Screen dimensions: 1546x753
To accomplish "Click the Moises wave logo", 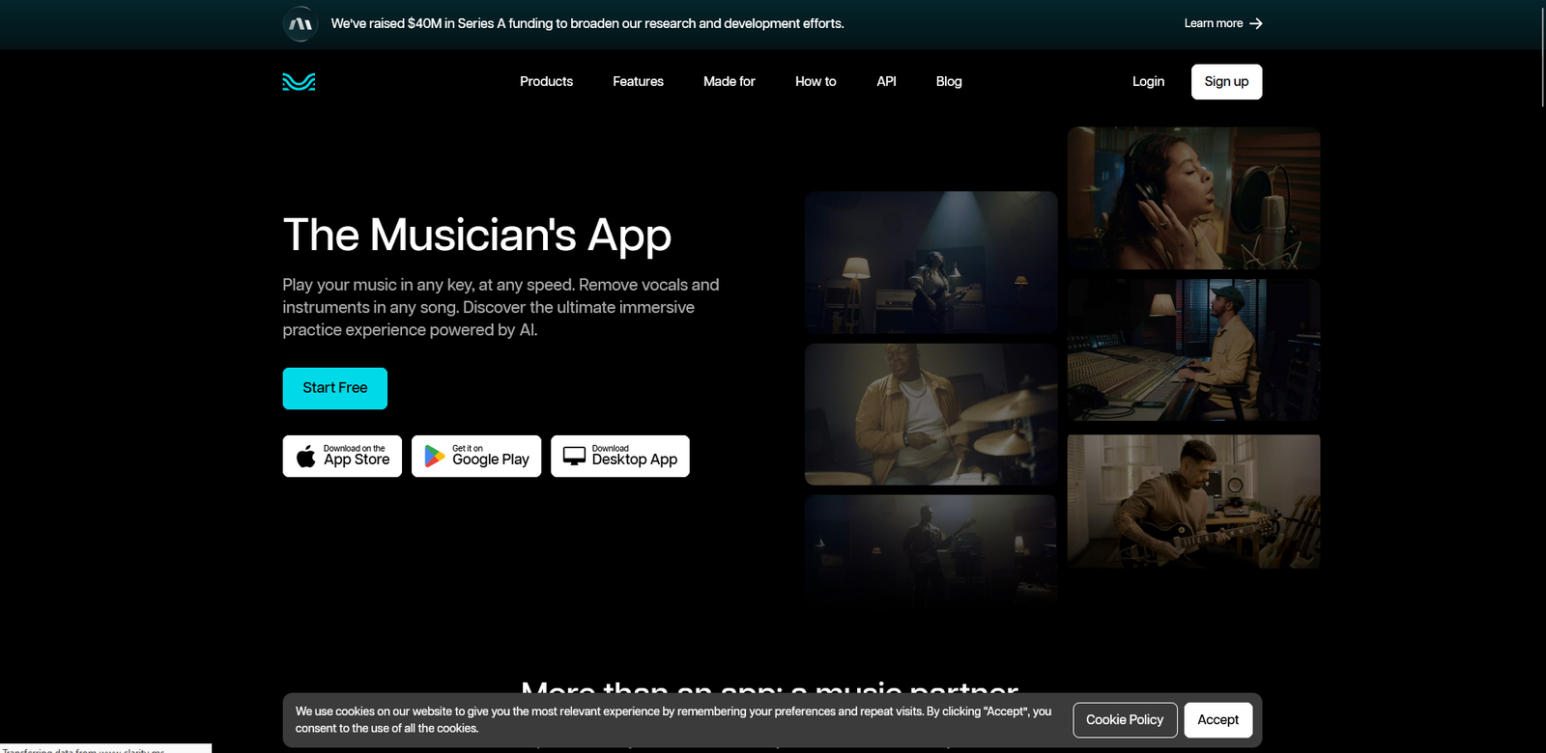I will point(299,82).
